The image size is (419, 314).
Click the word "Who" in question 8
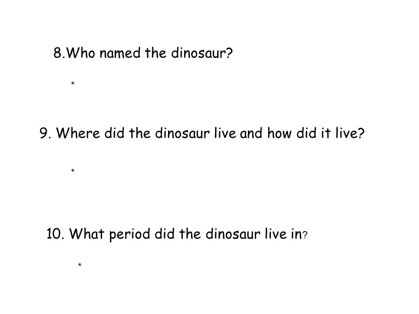[81, 53]
